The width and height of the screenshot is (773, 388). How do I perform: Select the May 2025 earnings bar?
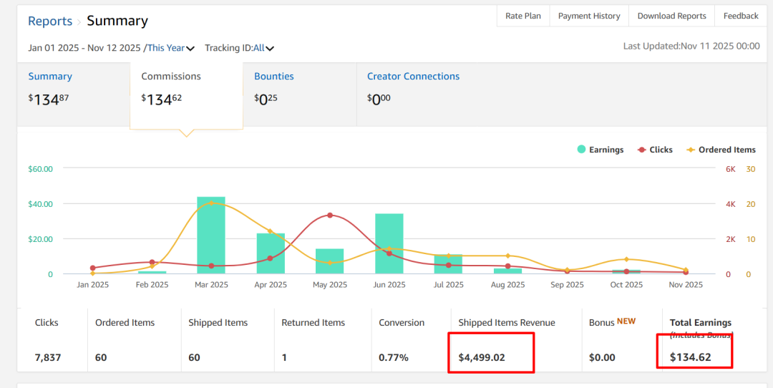coord(329,261)
